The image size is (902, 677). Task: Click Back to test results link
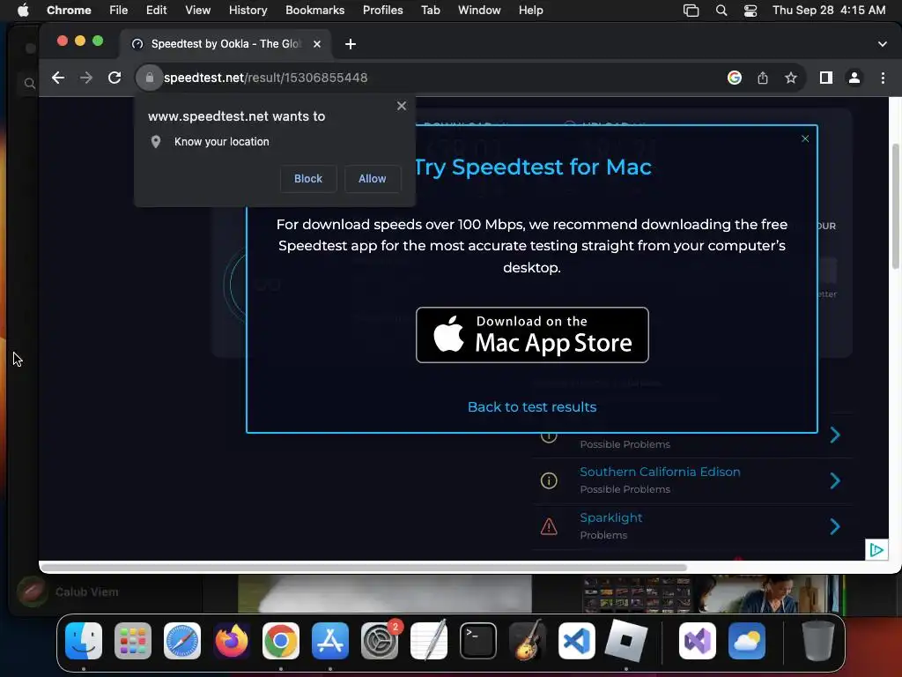click(x=532, y=407)
